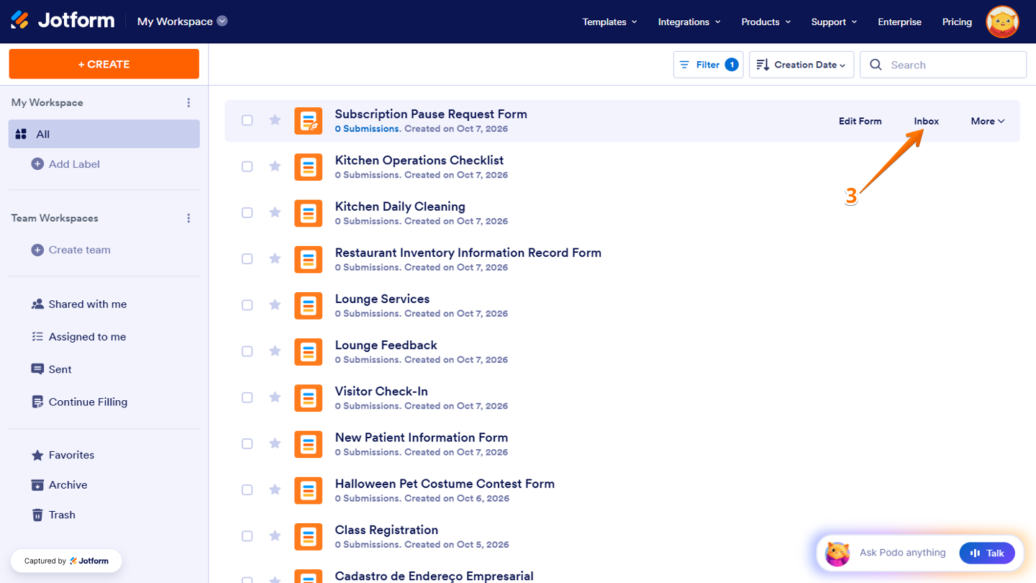Star the Subscription Pause Request Form
Screen dimensions: 1036x583
275,120
